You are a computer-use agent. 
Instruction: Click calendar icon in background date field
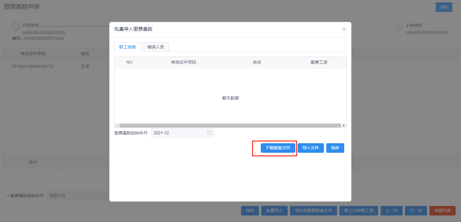click(105, 196)
